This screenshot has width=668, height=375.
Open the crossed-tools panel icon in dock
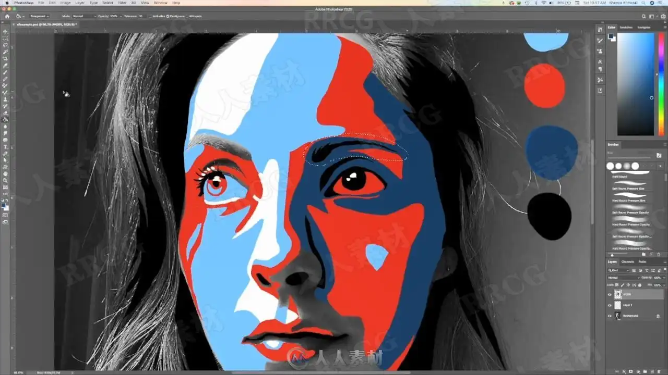tap(600, 80)
